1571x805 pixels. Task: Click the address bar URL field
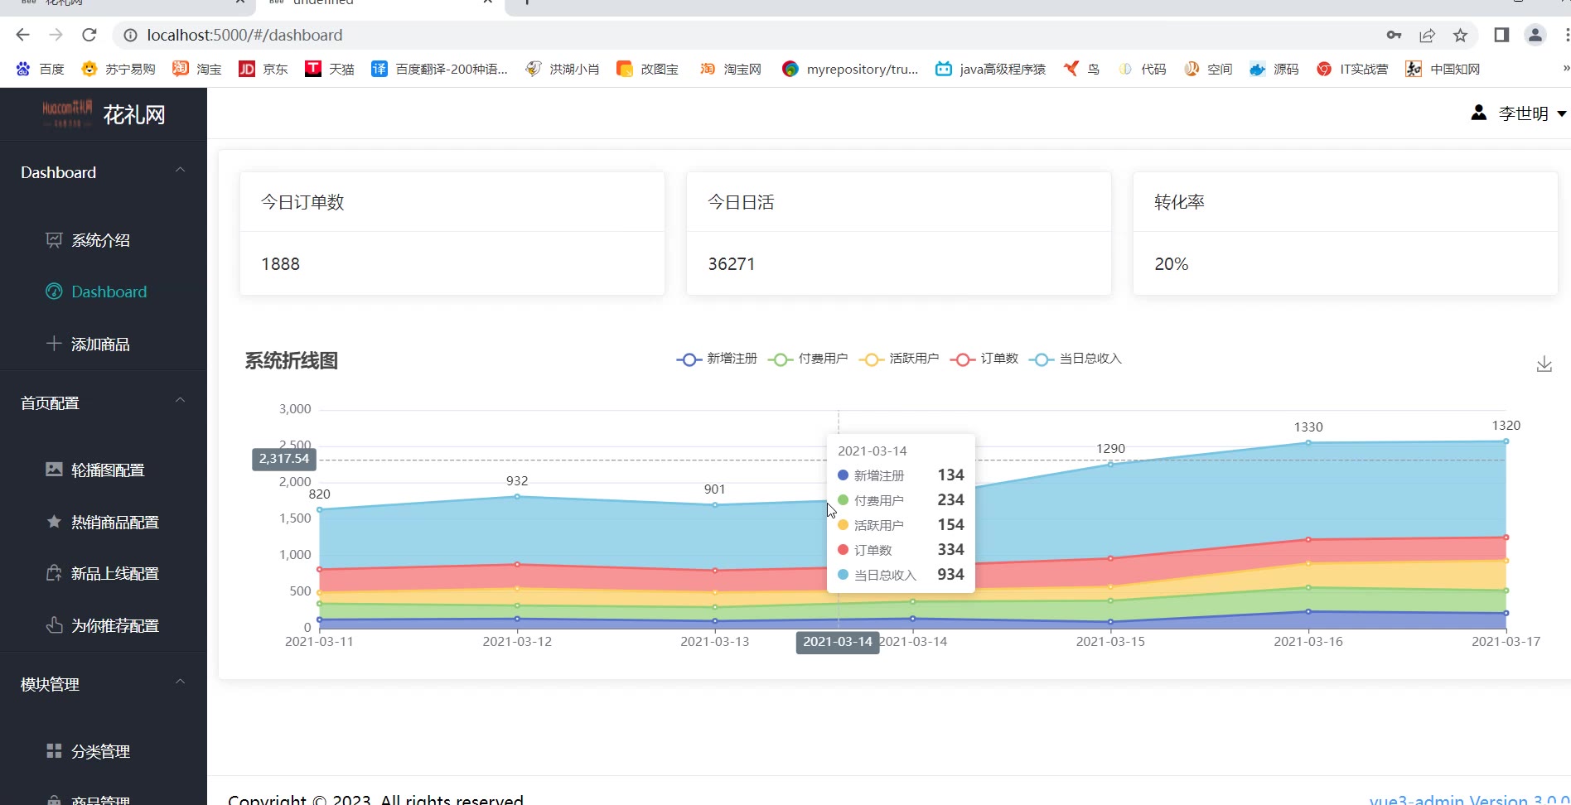[746, 35]
